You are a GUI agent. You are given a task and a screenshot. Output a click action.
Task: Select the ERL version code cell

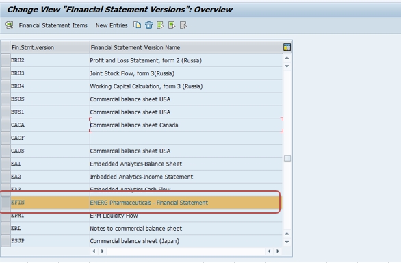pyautogui.click(x=50, y=229)
